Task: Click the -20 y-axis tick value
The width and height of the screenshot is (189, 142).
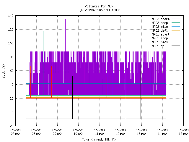Action: click(11, 126)
